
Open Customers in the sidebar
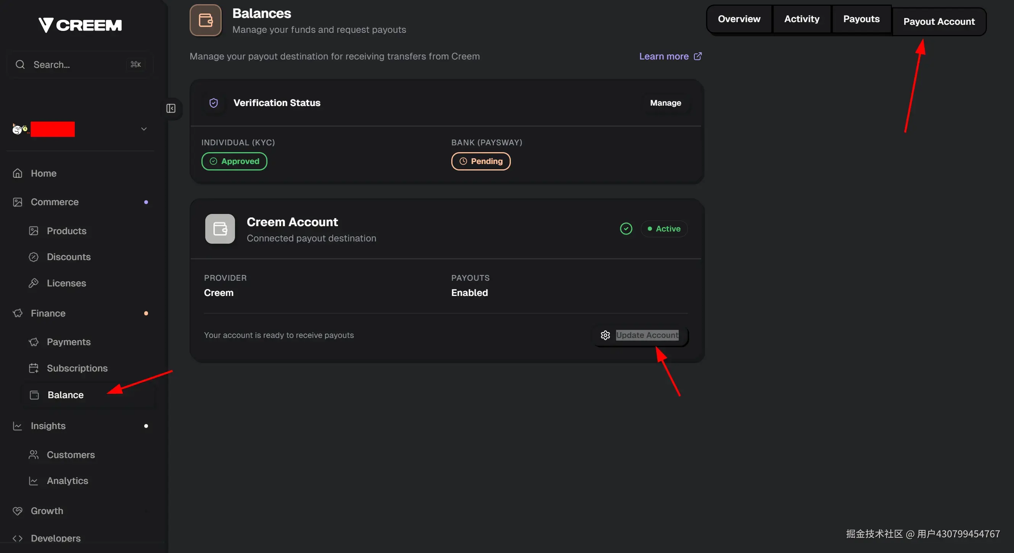[x=88, y=455]
